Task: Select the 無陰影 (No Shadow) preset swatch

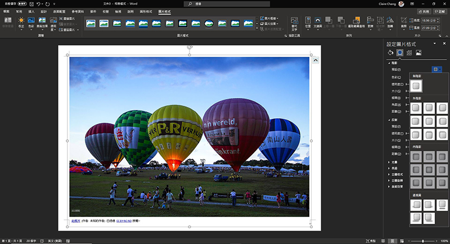Action: click(416, 86)
